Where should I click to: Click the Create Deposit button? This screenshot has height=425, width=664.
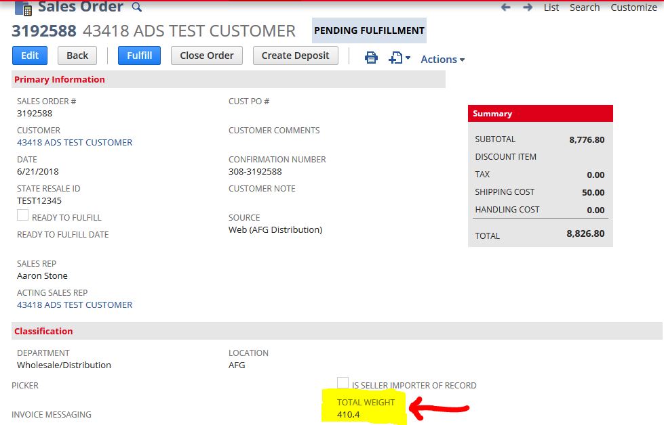(296, 55)
